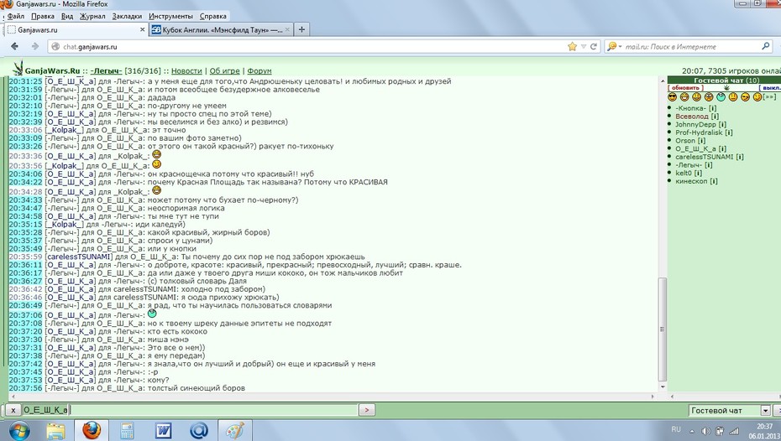781x441 pixels.
Task: Click the RU language indicator
Action: tap(676, 429)
